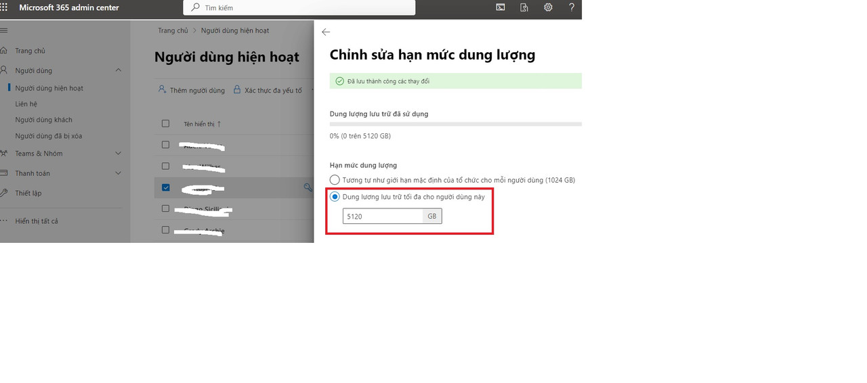Viewport: 867px width, 383px height.
Task: Uncheck the selected user's checkbox
Action: click(166, 187)
